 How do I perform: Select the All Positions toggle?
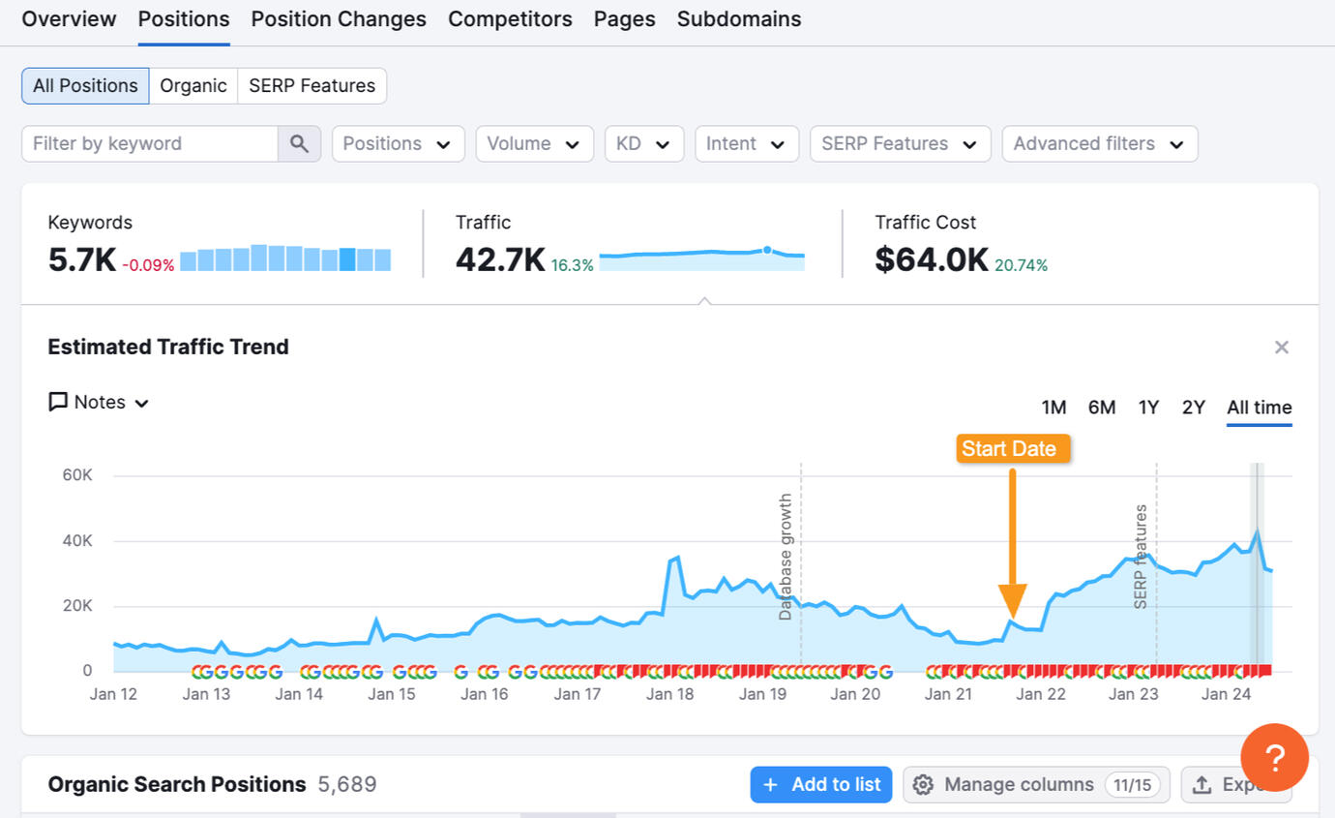click(x=85, y=86)
